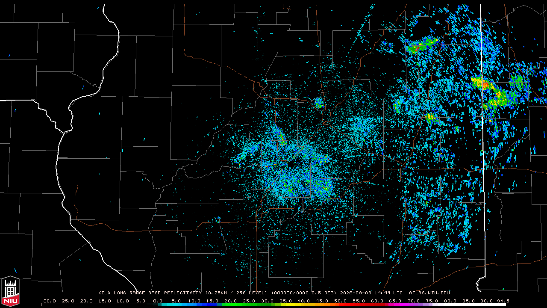Click the 0.25KM / 256 LEVEL resolution text
547x308 pixels.
[x=236, y=293]
